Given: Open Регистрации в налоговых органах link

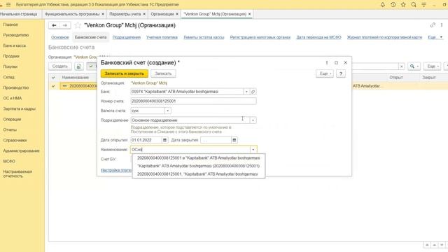Looking at the screenshot, I should (x=260, y=37).
